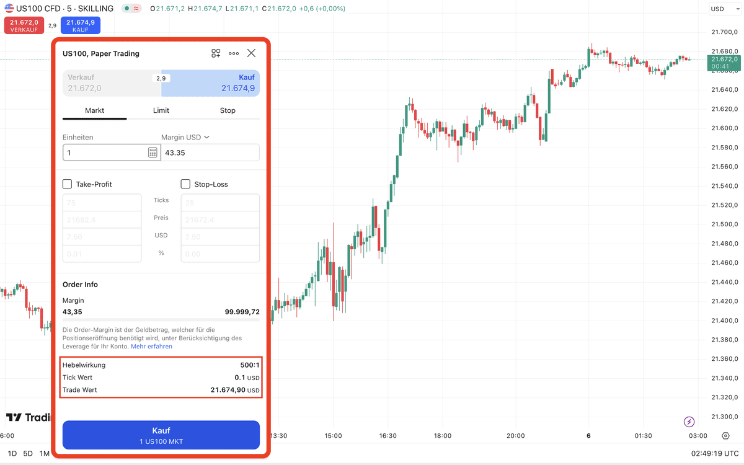Click the Stop-Loss price field 21672.4
The width and height of the screenshot is (744, 465).
pyautogui.click(x=220, y=220)
